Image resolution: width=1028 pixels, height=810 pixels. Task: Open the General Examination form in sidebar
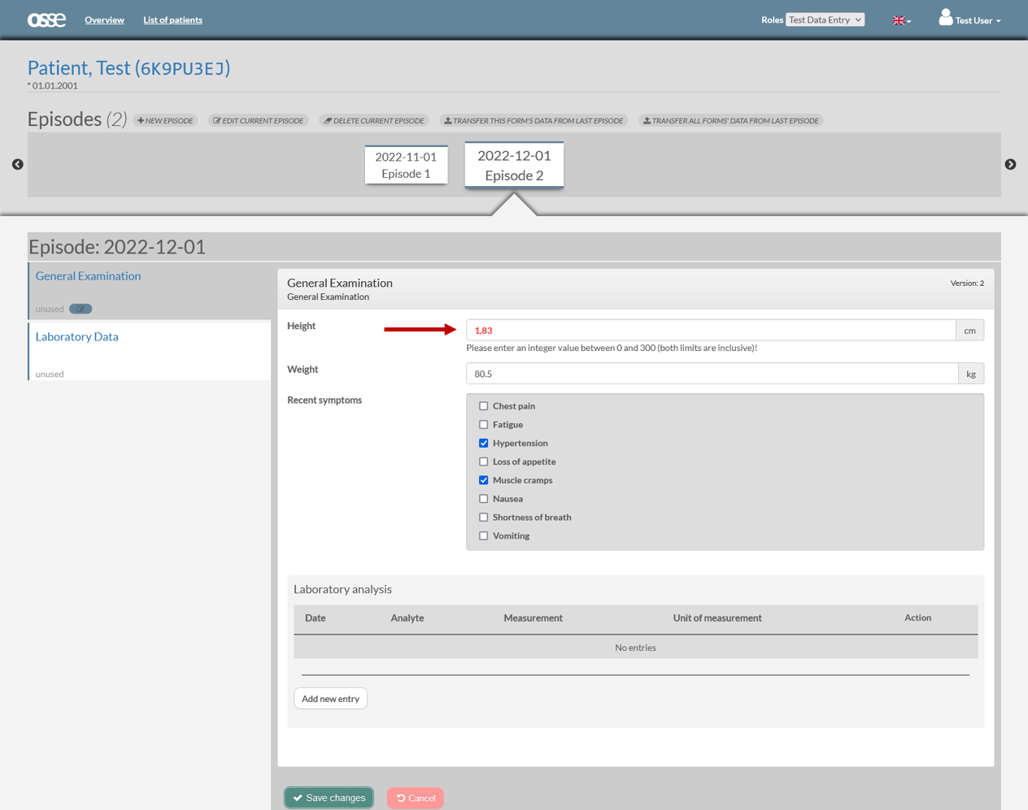pos(88,276)
